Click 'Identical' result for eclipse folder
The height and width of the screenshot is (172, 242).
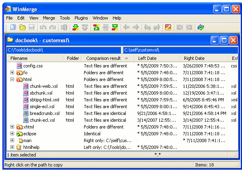point(92,134)
